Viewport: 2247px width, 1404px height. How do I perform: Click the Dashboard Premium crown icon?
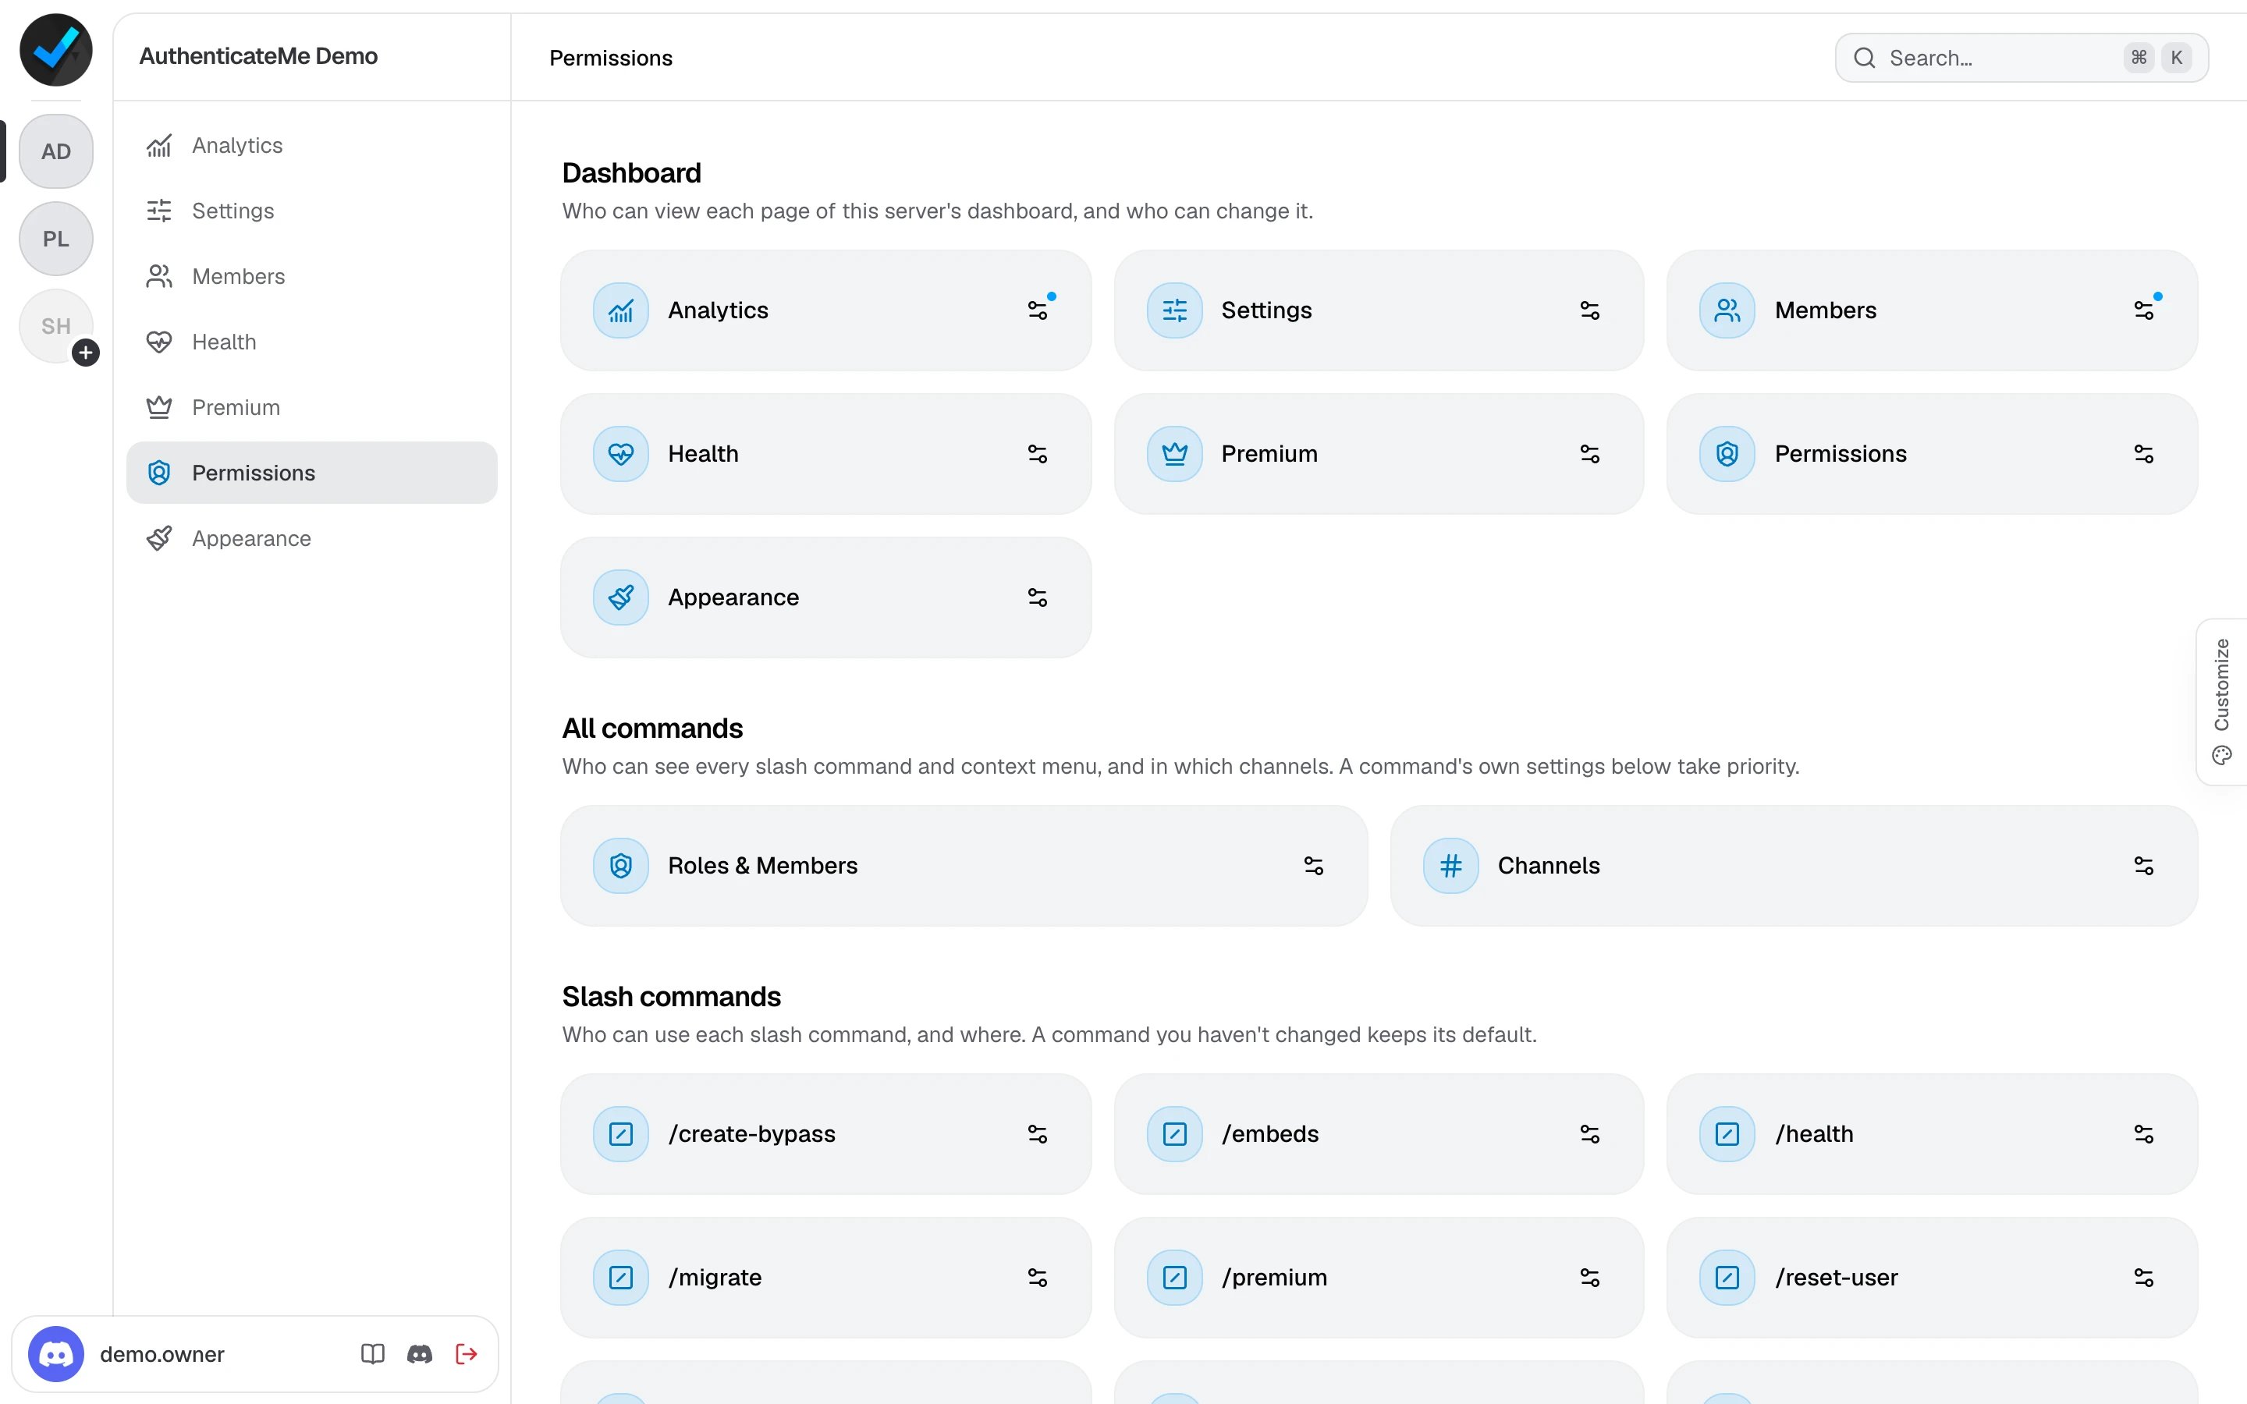pyautogui.click(x=1174, y=454)
